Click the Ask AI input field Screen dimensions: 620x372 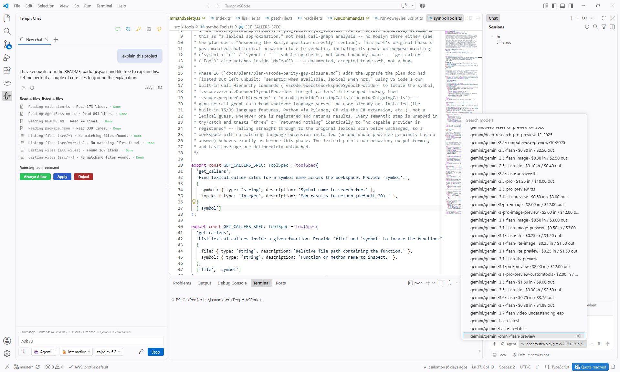[91, 341]
